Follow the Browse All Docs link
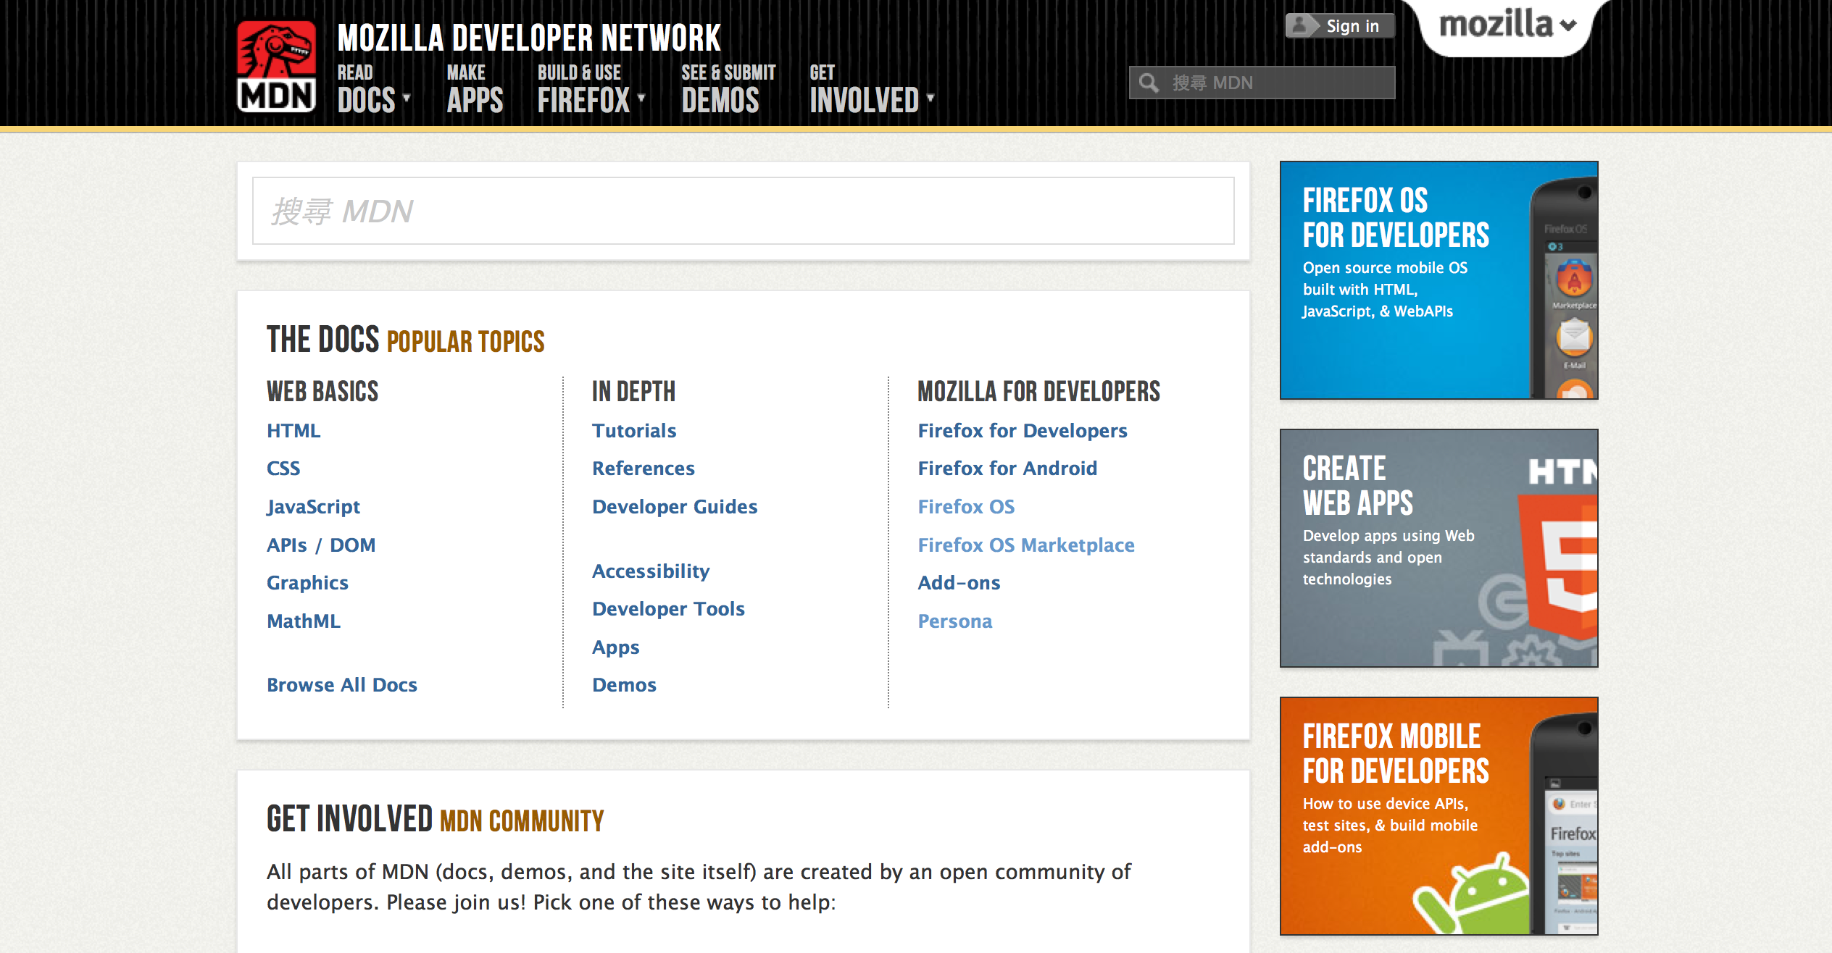 [342, 684]
